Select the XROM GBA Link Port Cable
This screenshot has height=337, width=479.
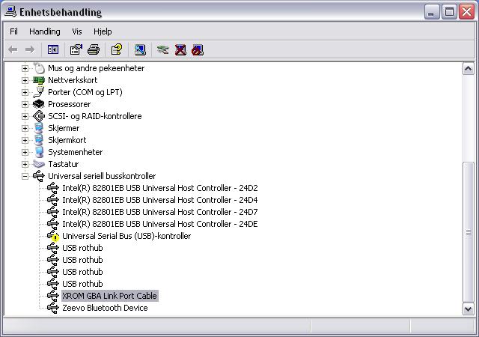(x=110, y=296)
